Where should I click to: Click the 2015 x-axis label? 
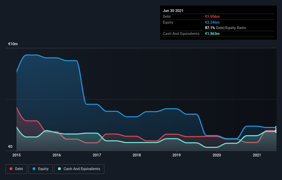pyautogui.click(x=16, y=155)
